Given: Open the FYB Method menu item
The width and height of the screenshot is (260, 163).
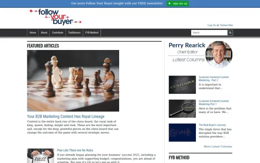Looking at the screenshot, I should pos(92,33).
